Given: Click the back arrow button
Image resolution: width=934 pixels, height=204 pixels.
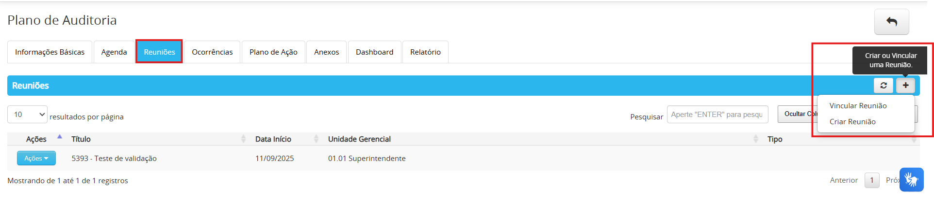Looking at the screenshot, I should coord(891,22).
